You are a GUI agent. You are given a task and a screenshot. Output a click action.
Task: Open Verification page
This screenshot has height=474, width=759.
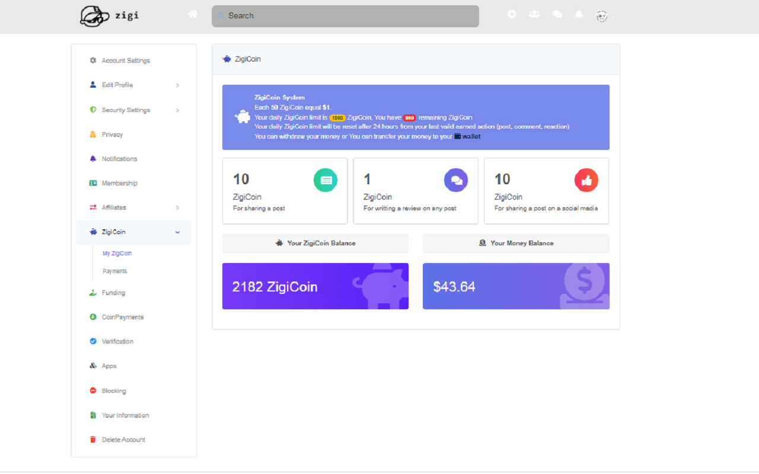(x=117, y=341)
